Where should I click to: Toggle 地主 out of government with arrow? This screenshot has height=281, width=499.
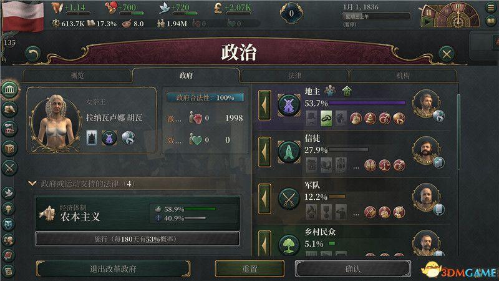tap(264, 105)
